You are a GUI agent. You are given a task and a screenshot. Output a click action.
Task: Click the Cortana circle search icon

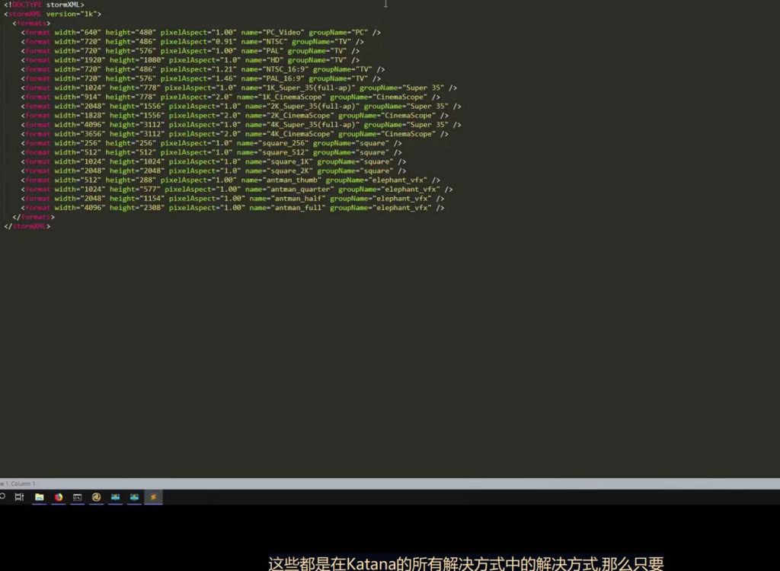pyautogui.click(x=2, y=497)
